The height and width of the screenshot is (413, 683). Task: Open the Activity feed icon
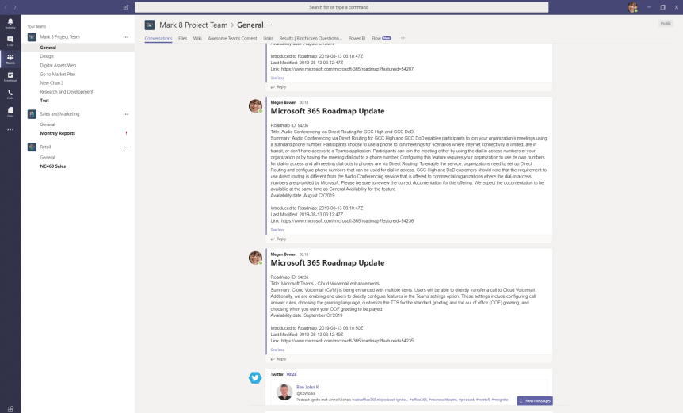pos(10,24)
